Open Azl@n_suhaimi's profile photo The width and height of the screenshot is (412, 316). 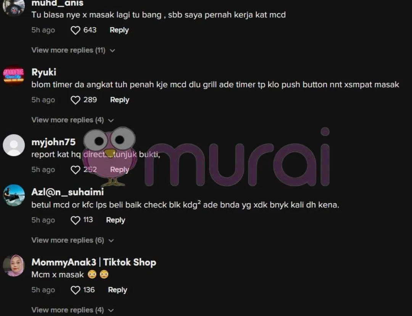tap(14, 195)
